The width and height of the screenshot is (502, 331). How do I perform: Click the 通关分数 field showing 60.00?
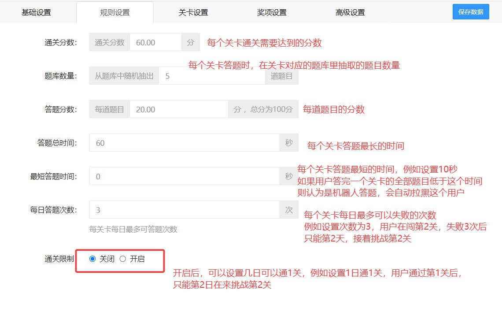click(155, 43)
